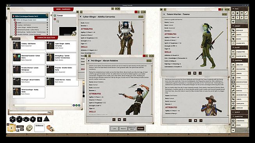Open the Assets library button
Image resolution: width=255 pixels, height=143 pixels.
pyautogui.click(x=240, y=34)
